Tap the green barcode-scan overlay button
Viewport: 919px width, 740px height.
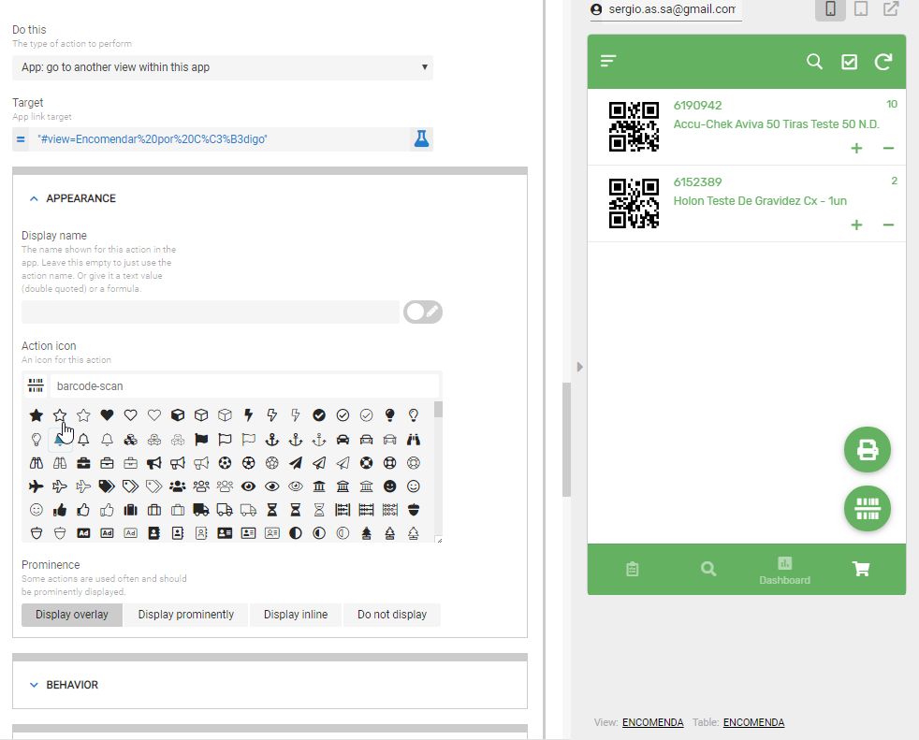point(868,509)
